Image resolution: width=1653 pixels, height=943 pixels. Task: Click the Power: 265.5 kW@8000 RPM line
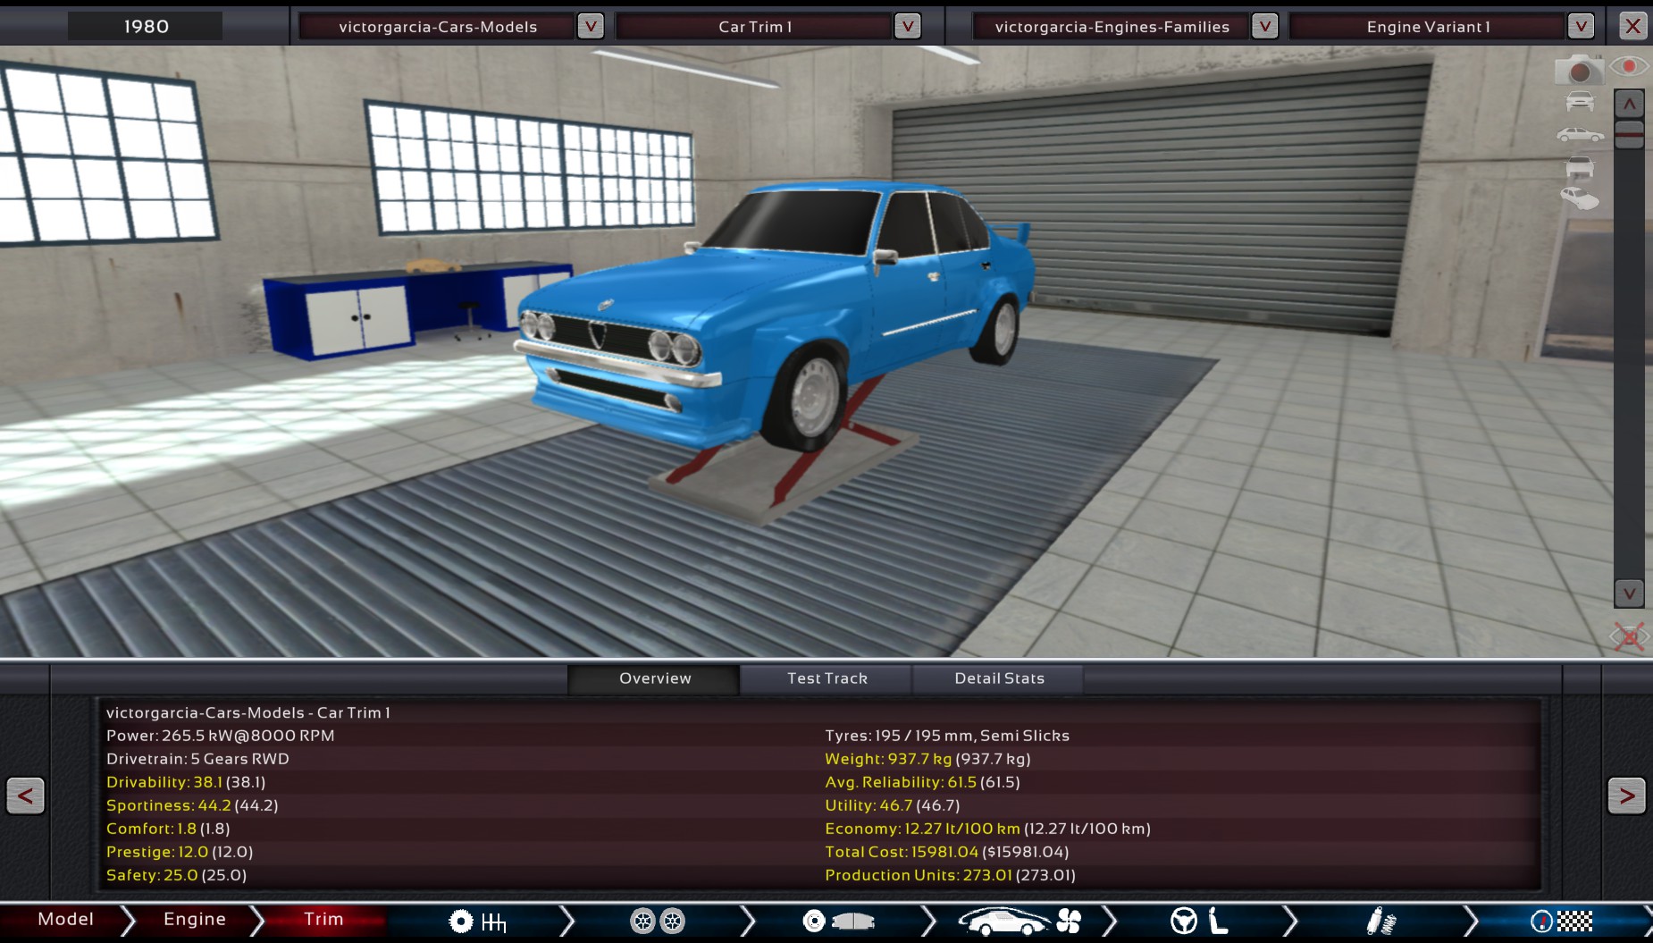pyautogui.click(x=220, y=736)
